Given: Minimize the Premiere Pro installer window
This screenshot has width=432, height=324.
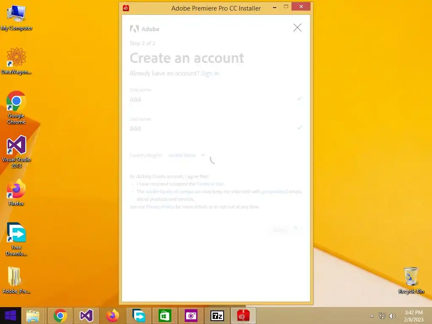Looking at the screenshot, I should [x=274, y=7].
